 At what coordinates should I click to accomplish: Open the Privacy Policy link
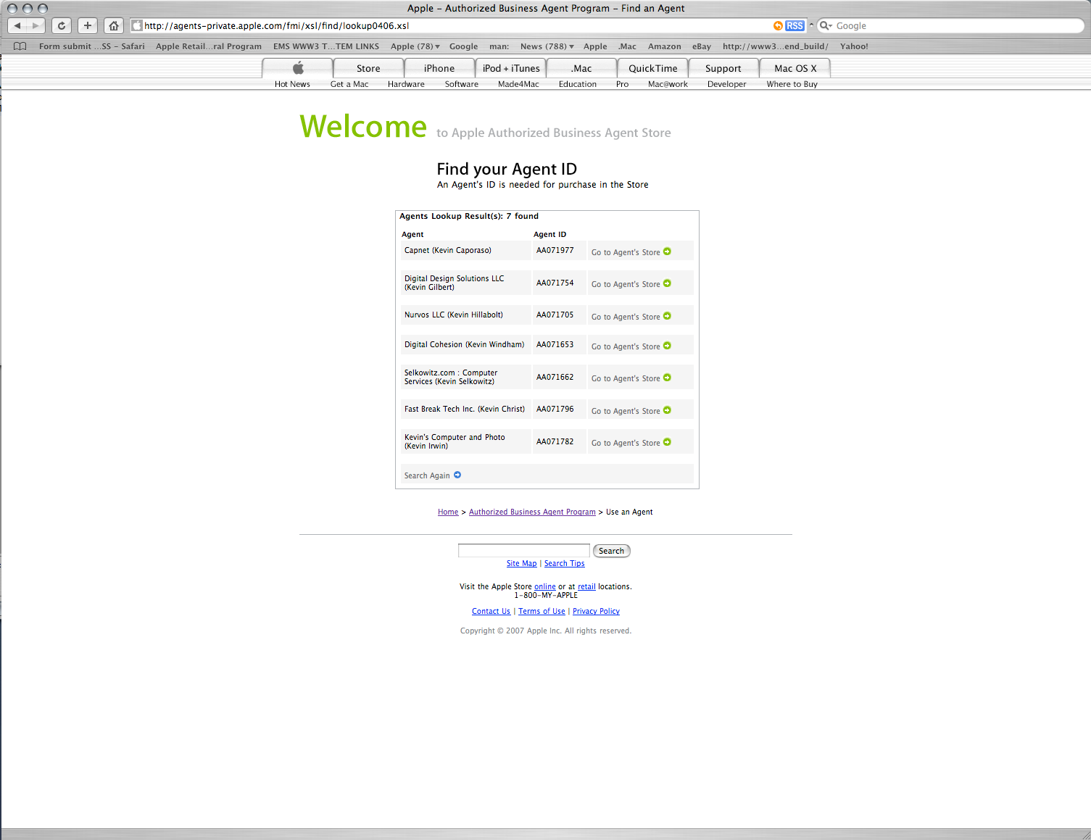point(596,611)
